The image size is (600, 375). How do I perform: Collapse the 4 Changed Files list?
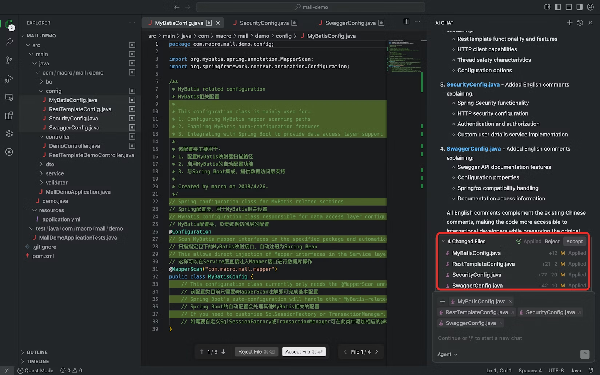pos(443,241)
